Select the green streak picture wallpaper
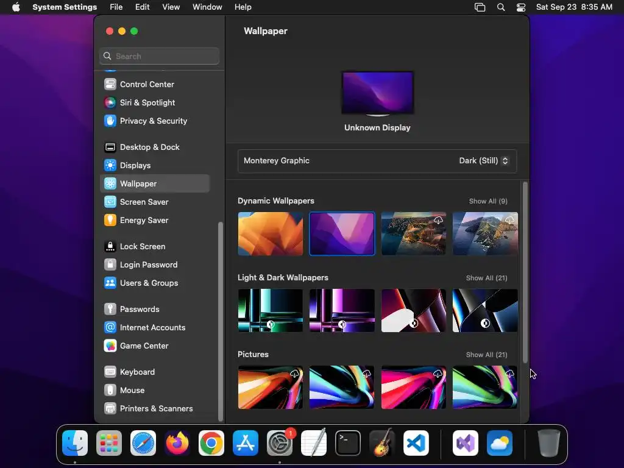Viewport: 624px width, 468px height. pyautogui.click(x=485, y=387)
